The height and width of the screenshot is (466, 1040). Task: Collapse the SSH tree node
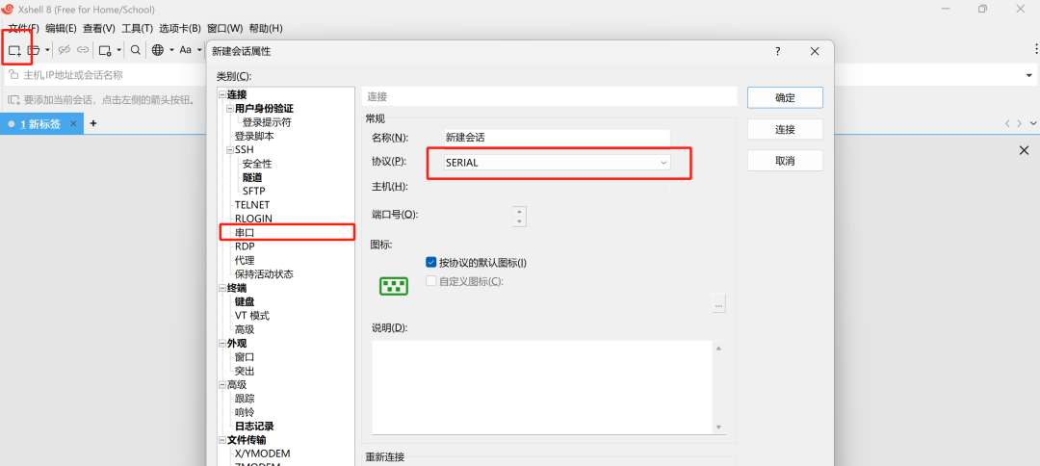229,150
